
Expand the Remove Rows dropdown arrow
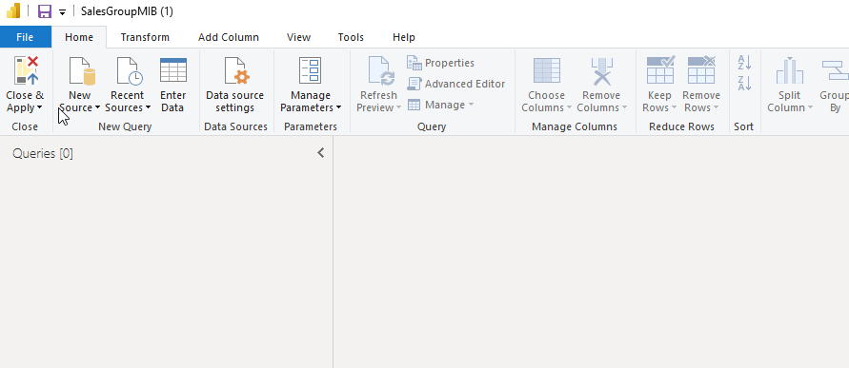[717, 108]
